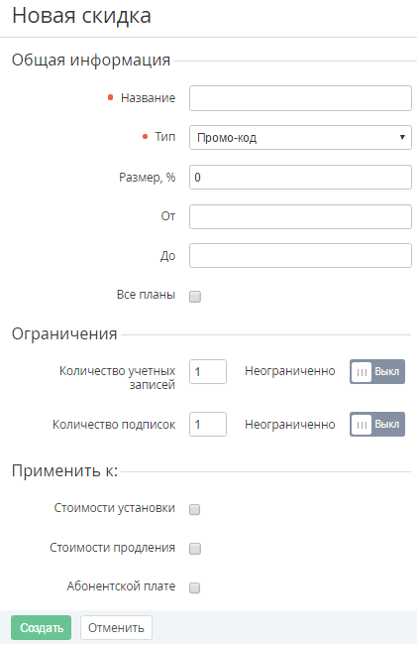The width and height of the screenshot is (420, 646).
Task: Focus the Размер, % input field
Action: (300, 178)
